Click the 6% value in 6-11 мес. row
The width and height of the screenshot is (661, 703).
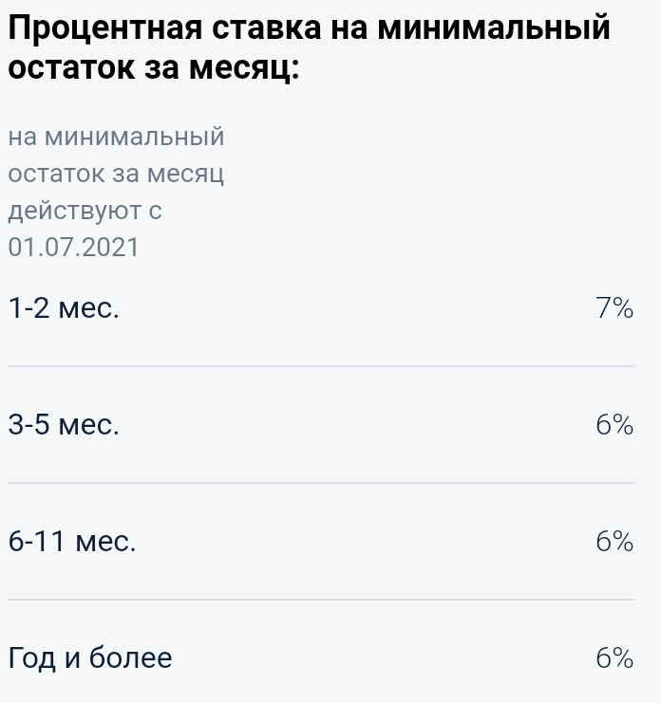pos(614,541)
